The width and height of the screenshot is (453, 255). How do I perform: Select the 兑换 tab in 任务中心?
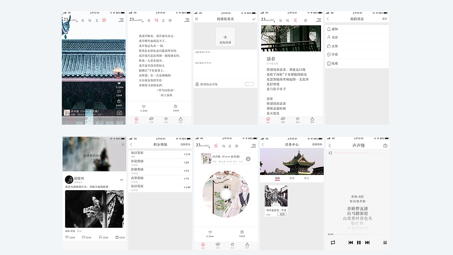click(x=277, y=178)
